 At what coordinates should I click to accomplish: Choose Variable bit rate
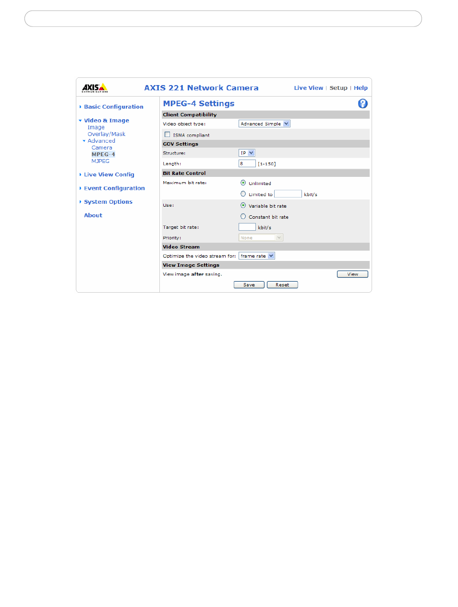click(x=243, y=205)
